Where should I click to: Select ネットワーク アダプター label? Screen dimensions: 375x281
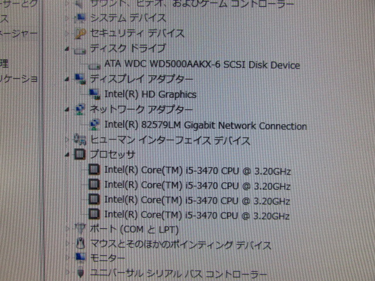141,109
